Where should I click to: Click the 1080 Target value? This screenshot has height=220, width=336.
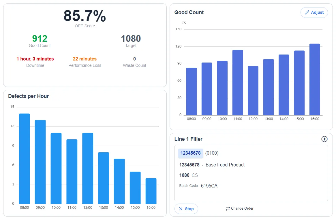tap(131, 39)
